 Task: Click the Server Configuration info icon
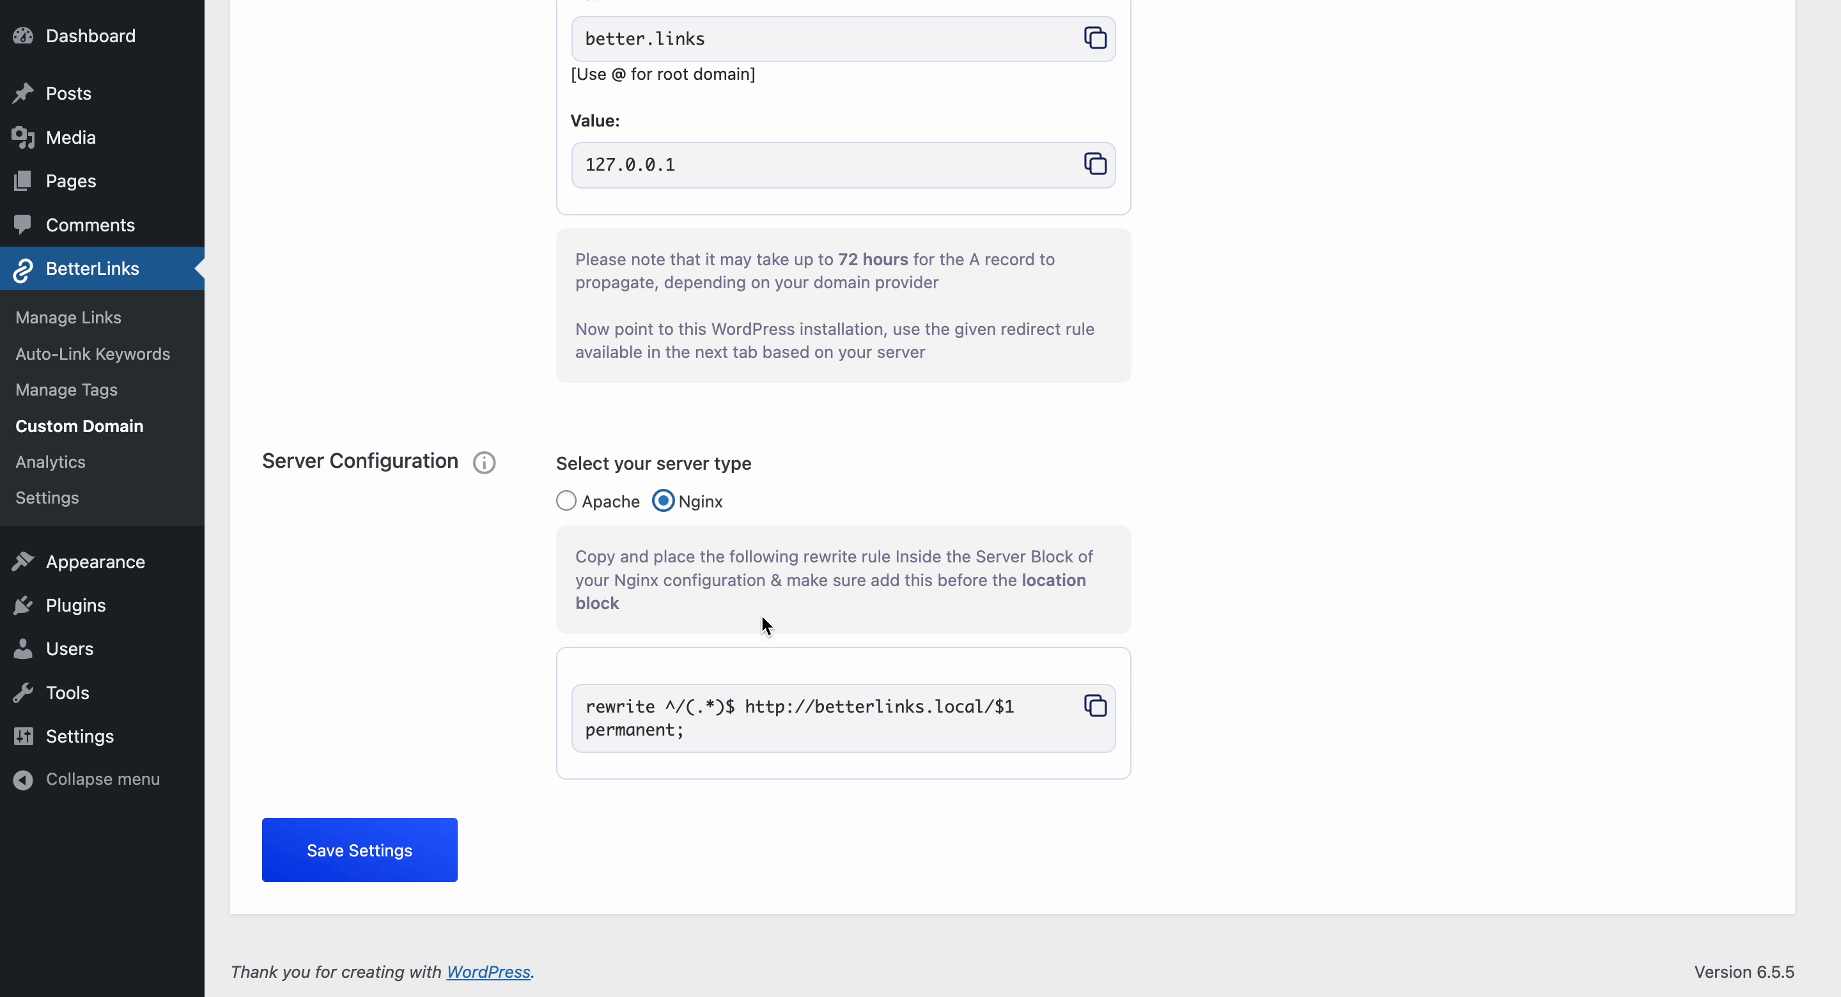point(484,463)
